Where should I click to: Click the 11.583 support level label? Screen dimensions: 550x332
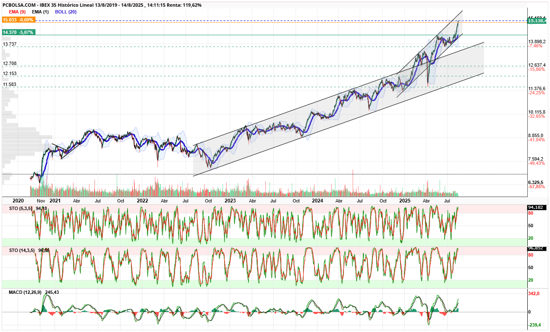pyautogui.click(x=10, y=84)
